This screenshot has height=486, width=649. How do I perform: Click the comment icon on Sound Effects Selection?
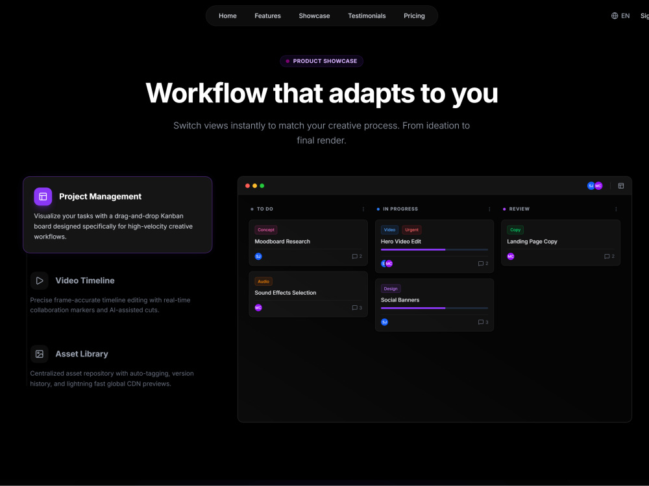point(354,307)
